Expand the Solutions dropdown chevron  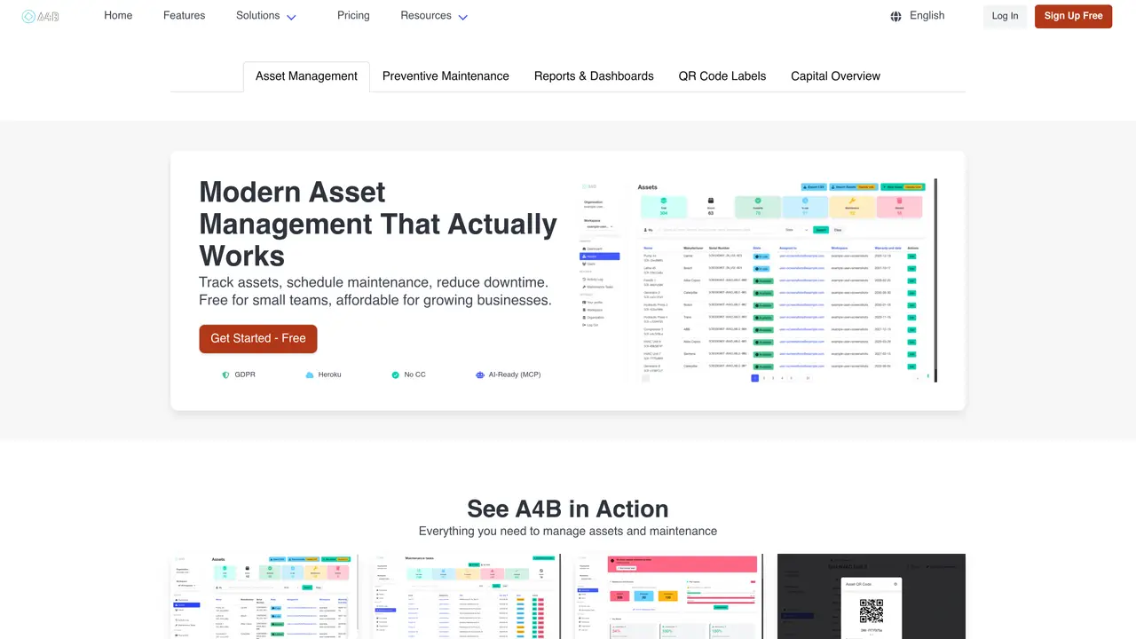pos(291,17)
